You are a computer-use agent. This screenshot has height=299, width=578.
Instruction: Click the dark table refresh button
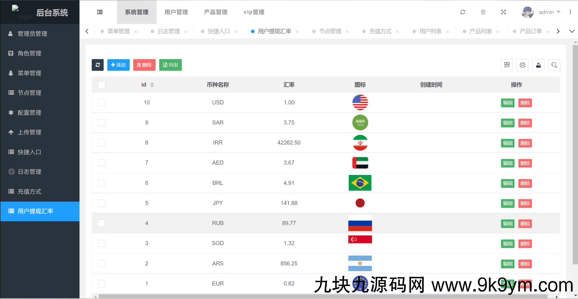pos(97,65)
